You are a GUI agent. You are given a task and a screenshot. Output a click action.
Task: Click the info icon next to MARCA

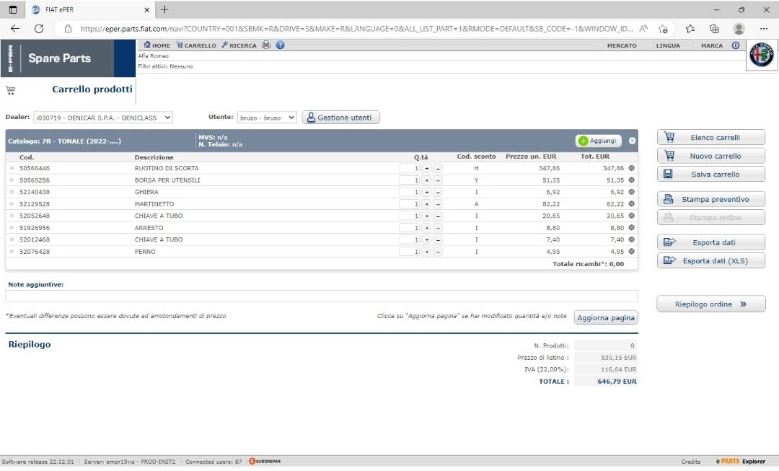[x=736, y=45]
